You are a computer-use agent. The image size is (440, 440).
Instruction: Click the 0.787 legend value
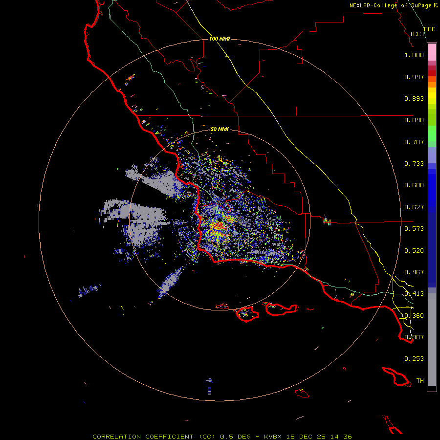pos(414,142)
